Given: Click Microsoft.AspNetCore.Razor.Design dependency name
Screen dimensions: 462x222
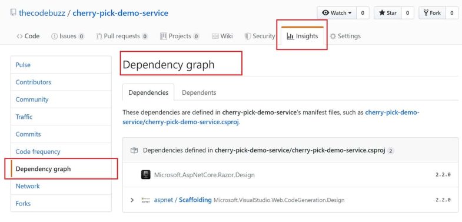Looking at the screenshot, I should 204,175.
